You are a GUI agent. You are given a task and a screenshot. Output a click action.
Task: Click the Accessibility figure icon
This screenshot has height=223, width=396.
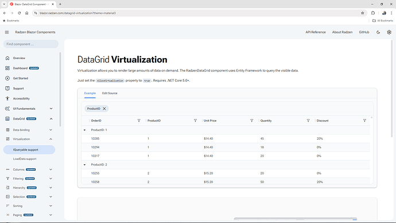(7, 98)
